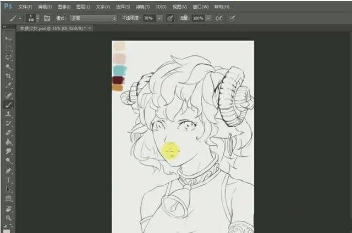Screen dimensions: 352x233
Task: Select the Path Selection tool
Action: pyautogui.click(x=8, y=189)
